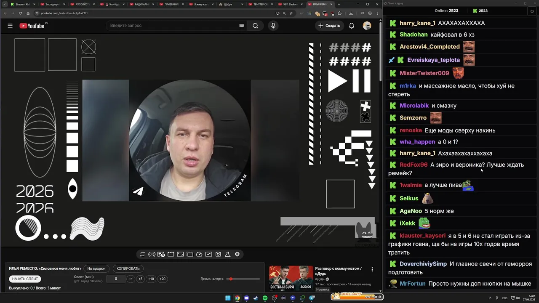Click username klauster_kayseri in chat

tap(422, 236)
